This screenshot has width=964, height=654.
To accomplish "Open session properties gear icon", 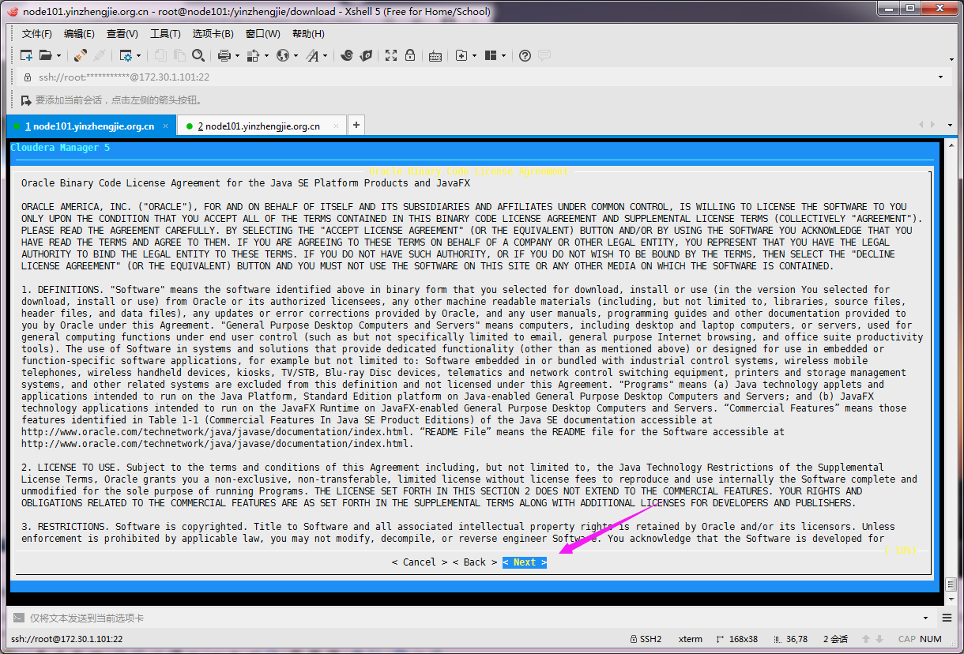I will [x=126, y=55].
